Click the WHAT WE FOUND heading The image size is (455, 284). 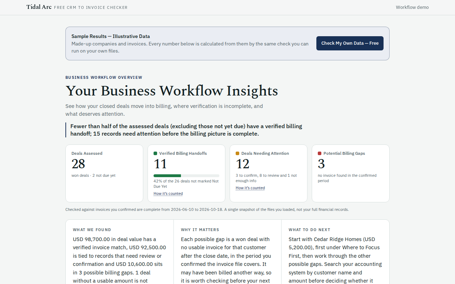pyautogui.click(x=92, y=230)
